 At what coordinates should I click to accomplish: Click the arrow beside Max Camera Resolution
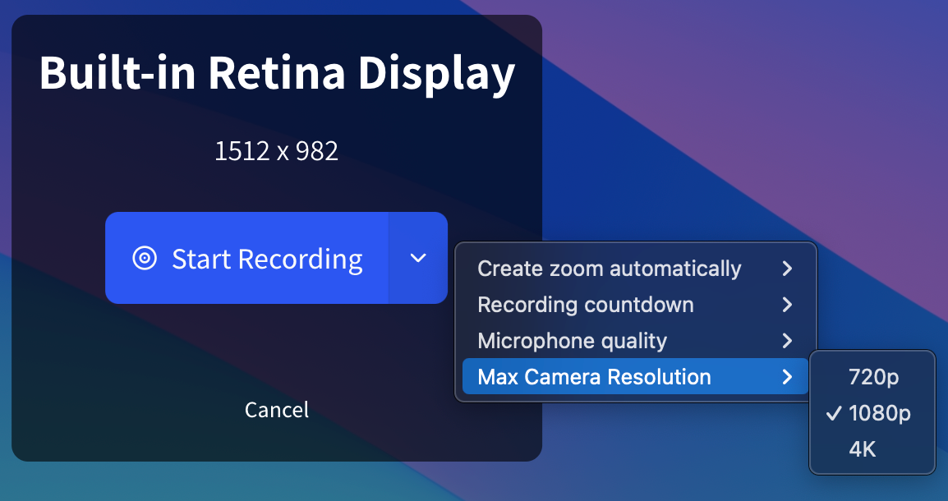[787, 377]
